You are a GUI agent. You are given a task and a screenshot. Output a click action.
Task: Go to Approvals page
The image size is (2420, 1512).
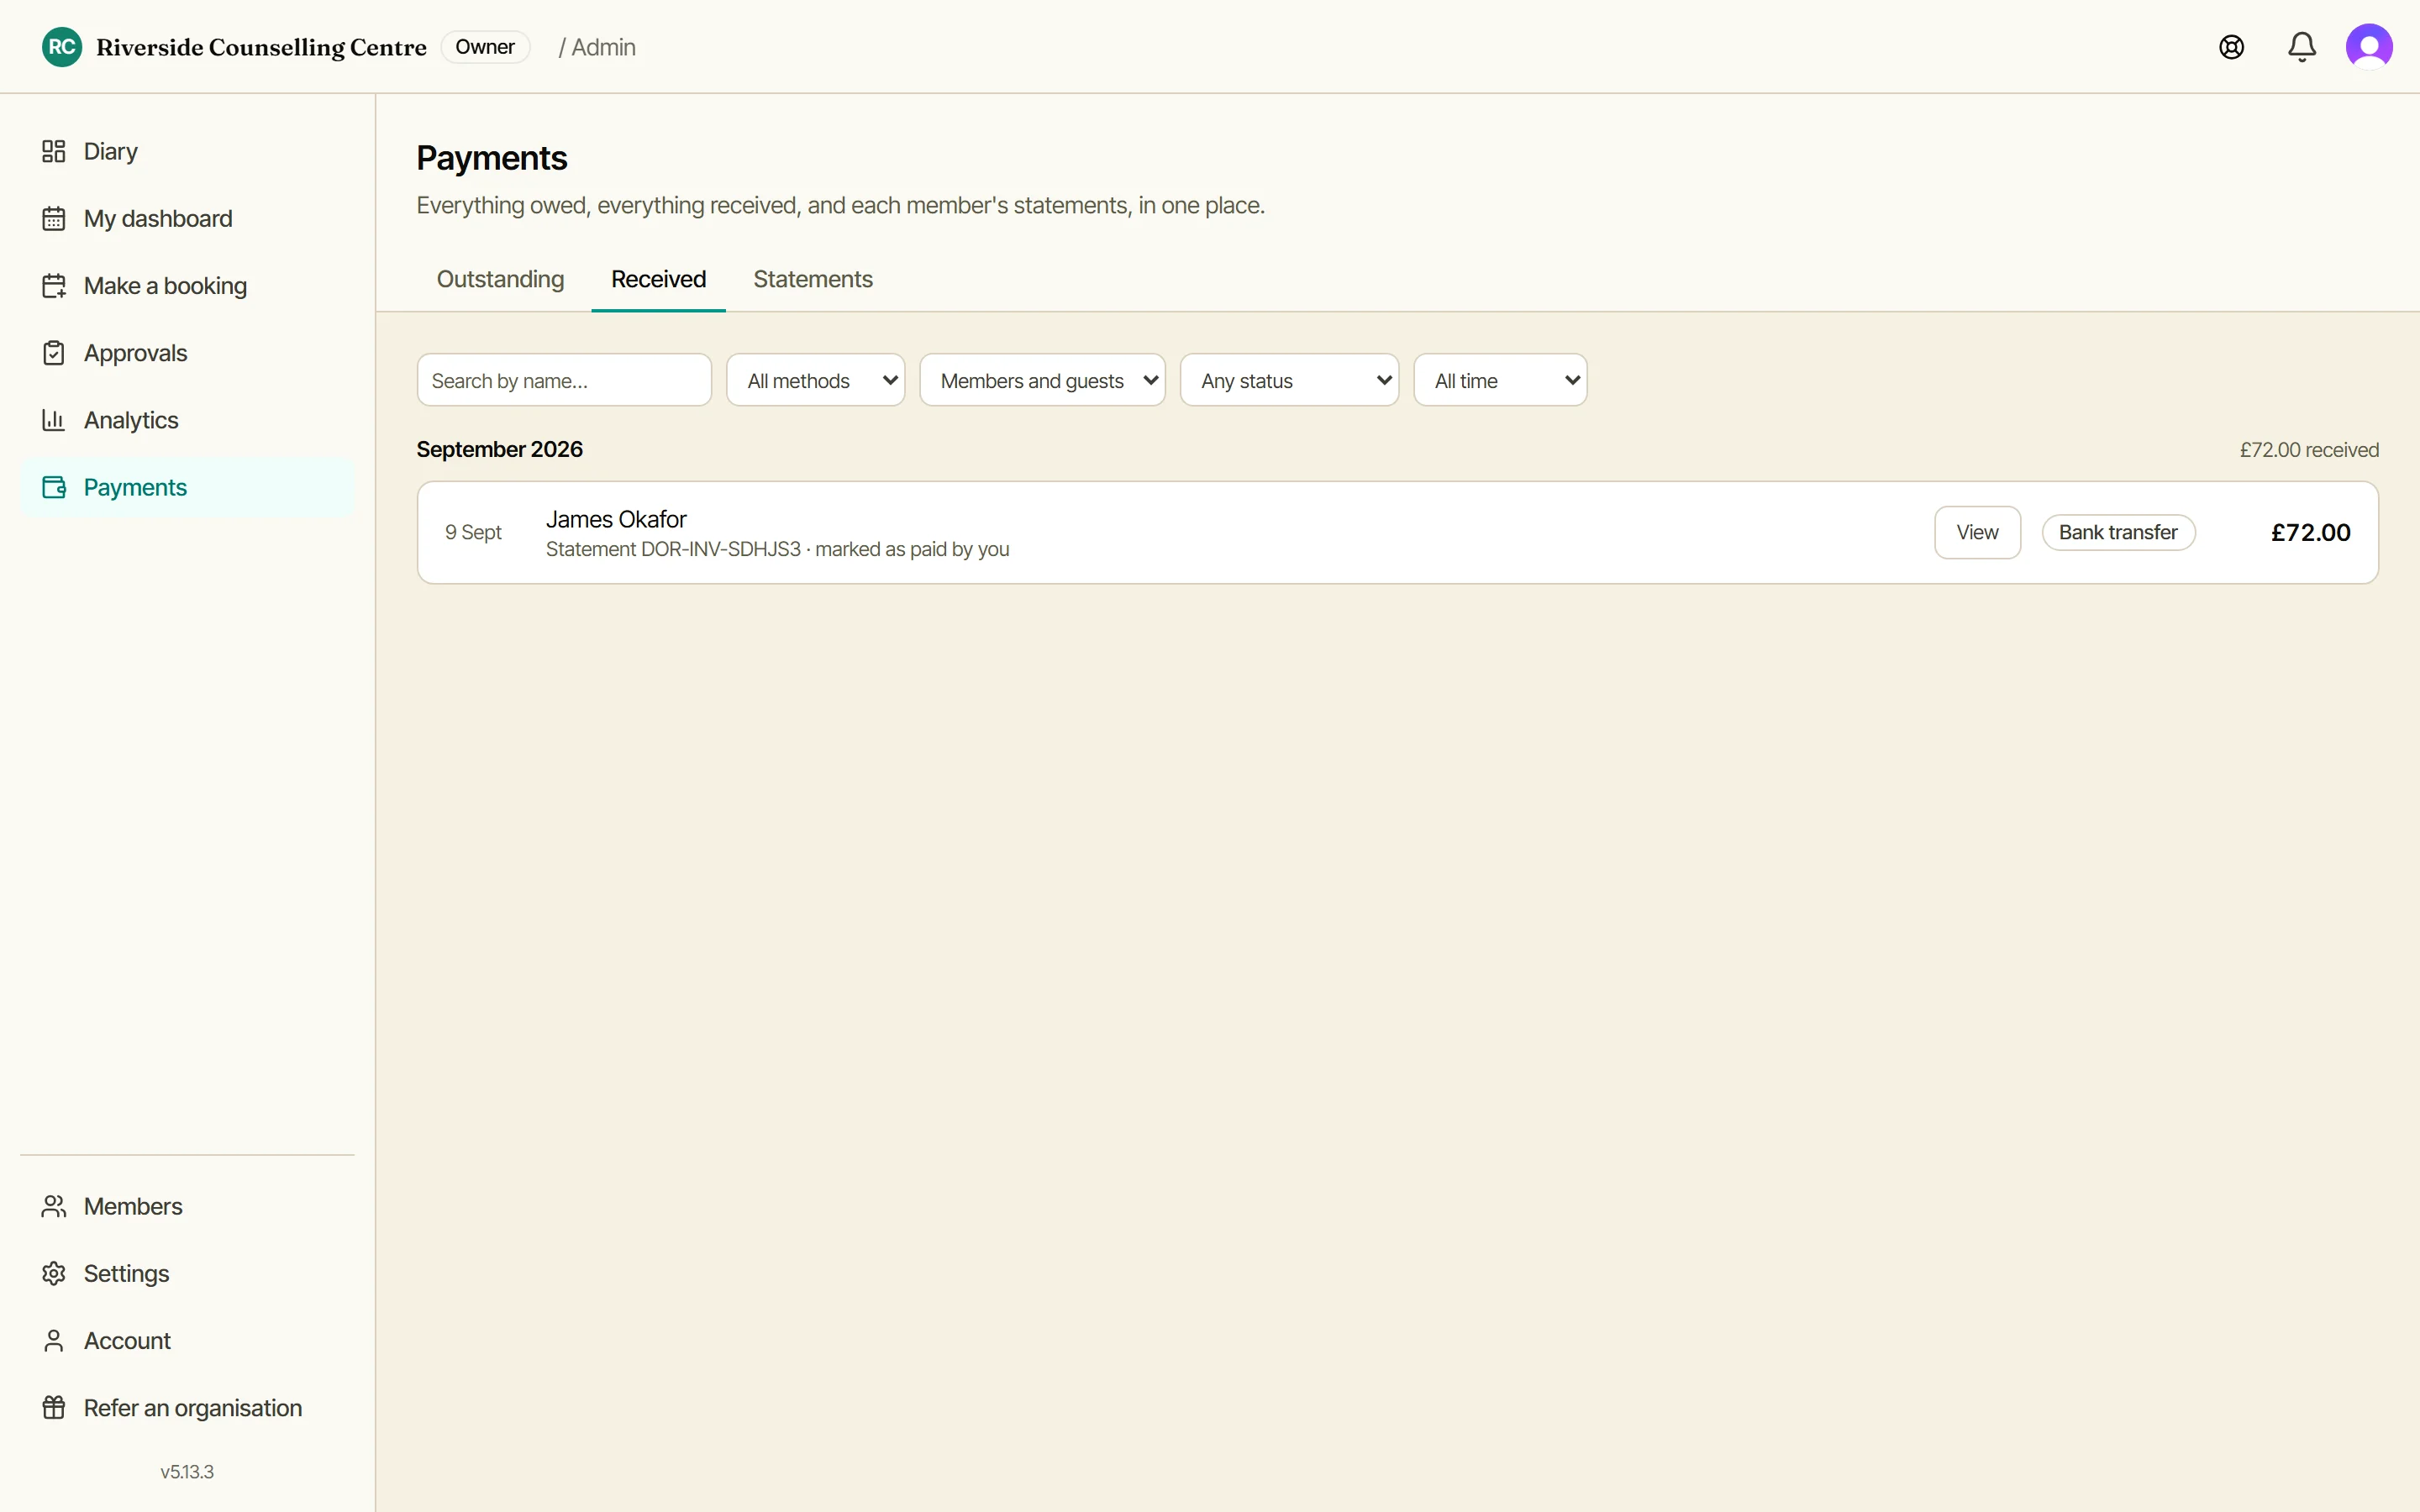[187, 353]
